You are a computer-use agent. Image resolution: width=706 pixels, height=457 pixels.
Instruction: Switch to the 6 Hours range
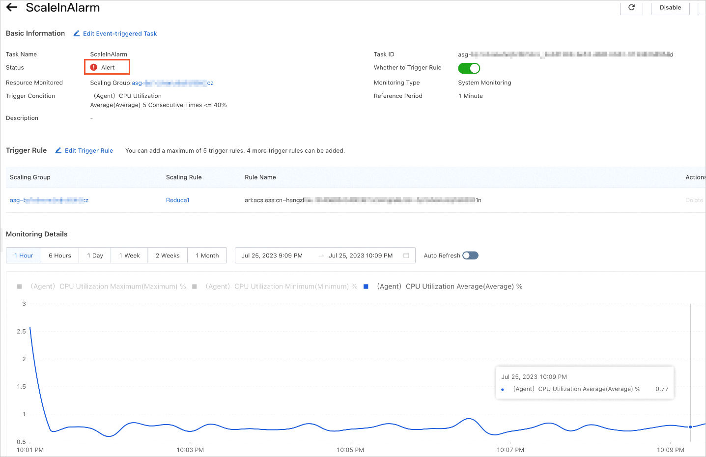click(60, 256)
